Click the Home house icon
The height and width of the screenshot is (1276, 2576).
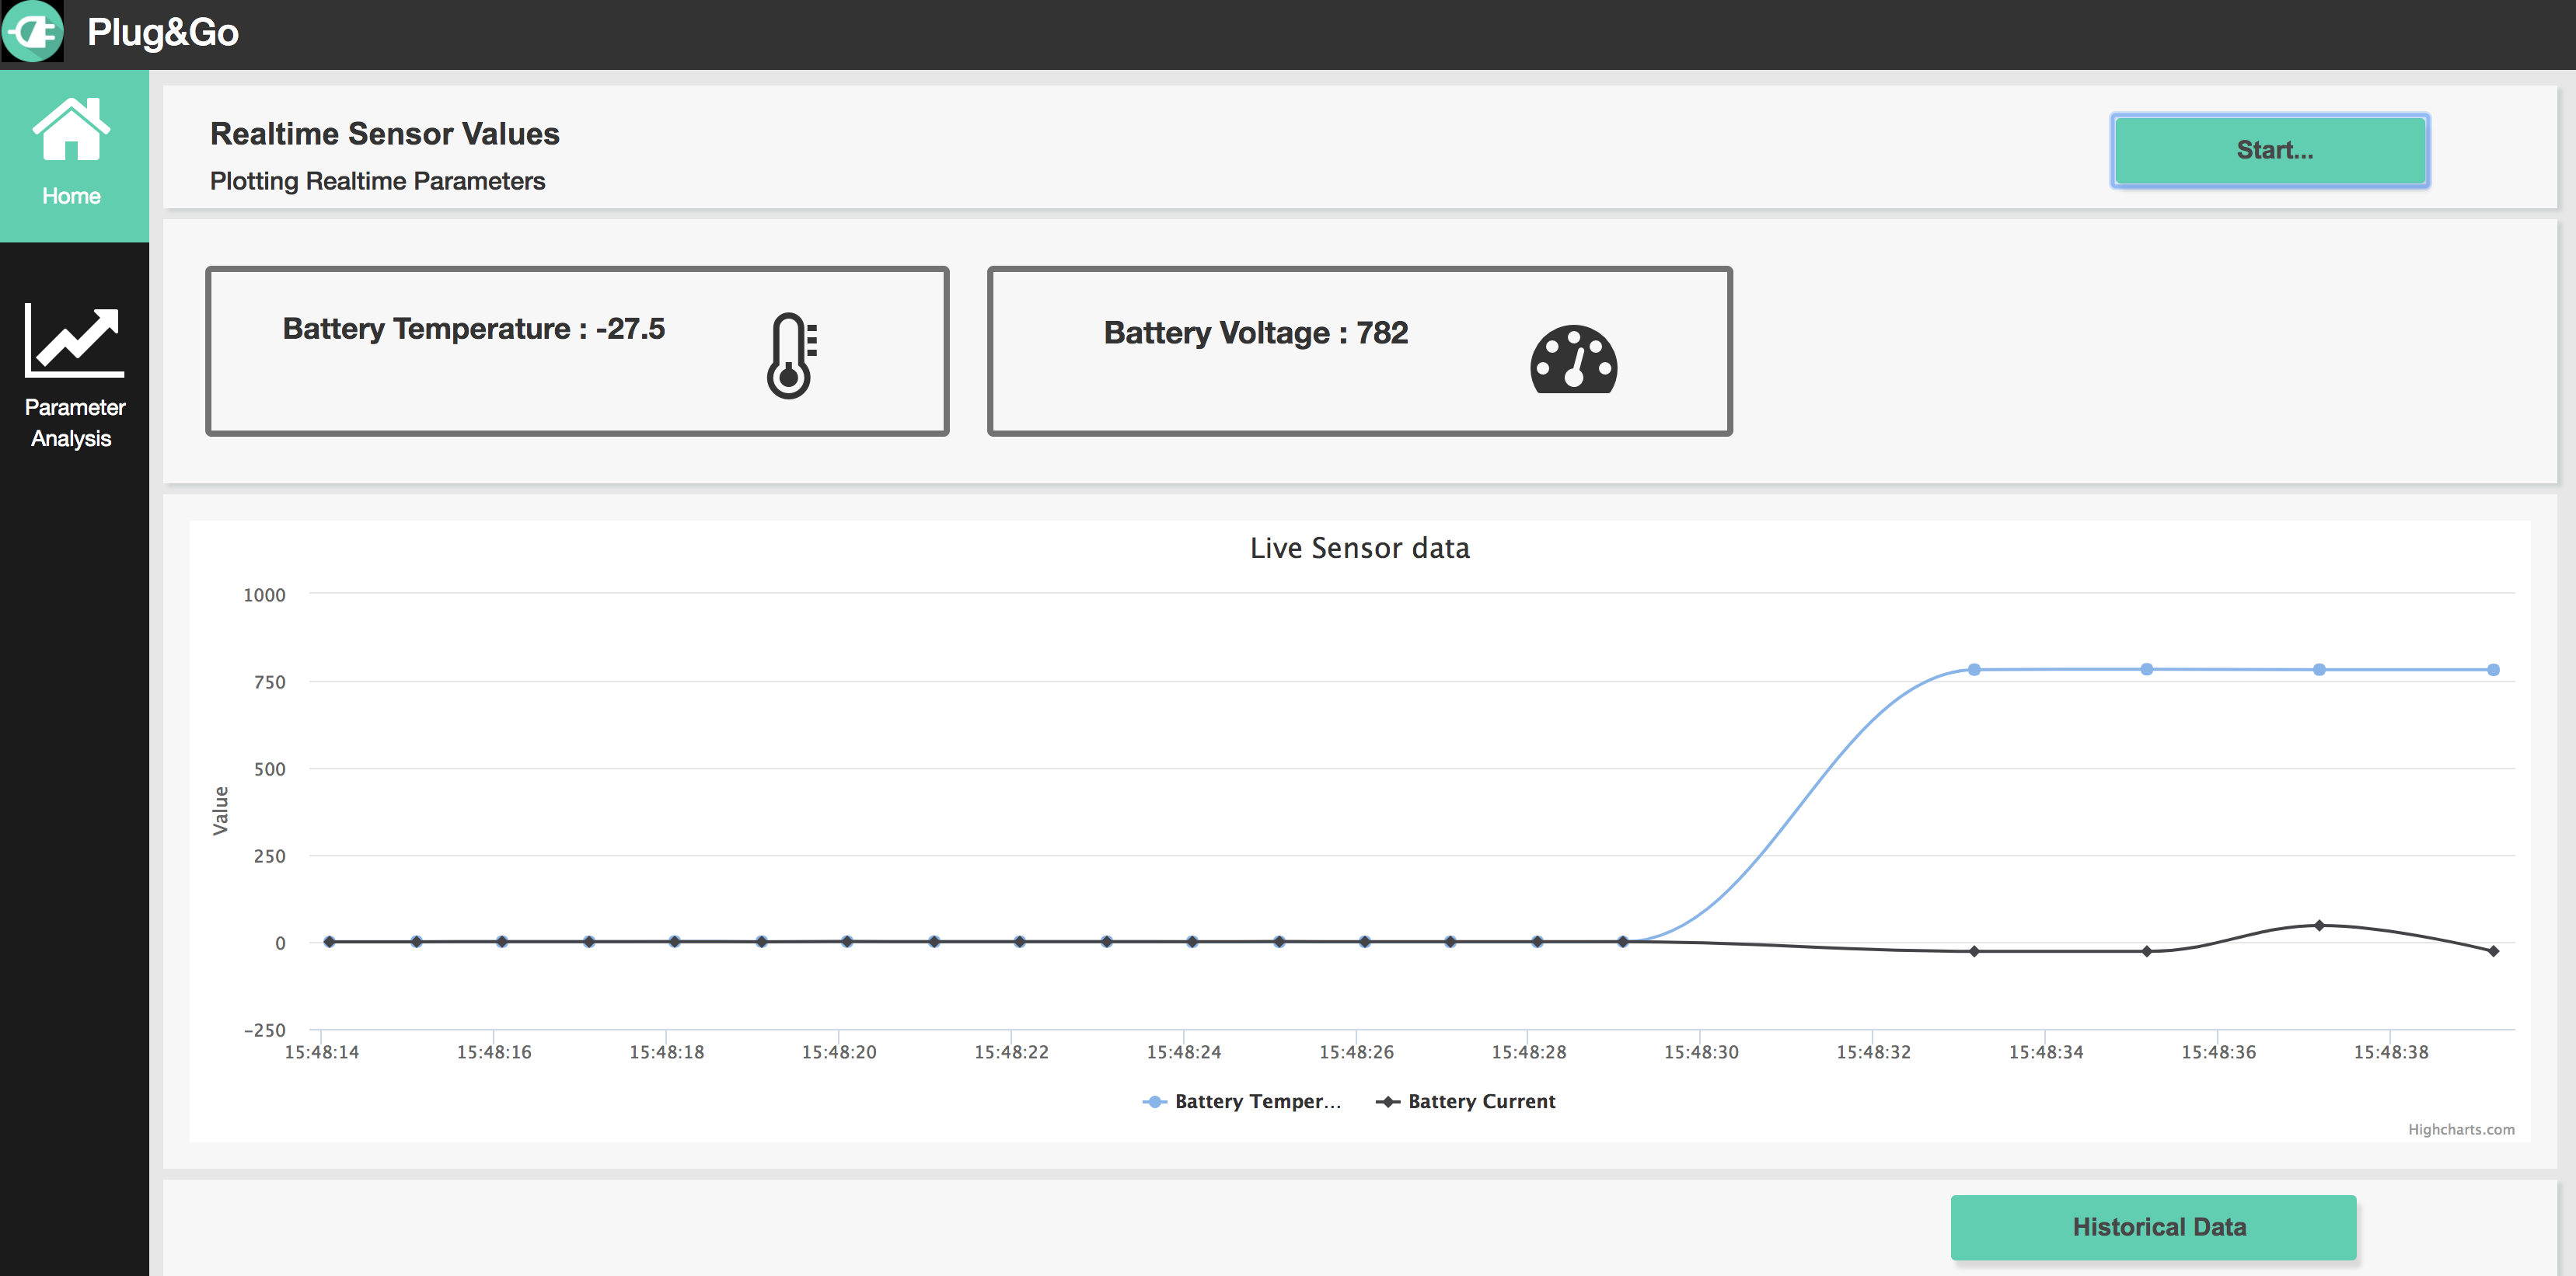(x=71, y=129)
